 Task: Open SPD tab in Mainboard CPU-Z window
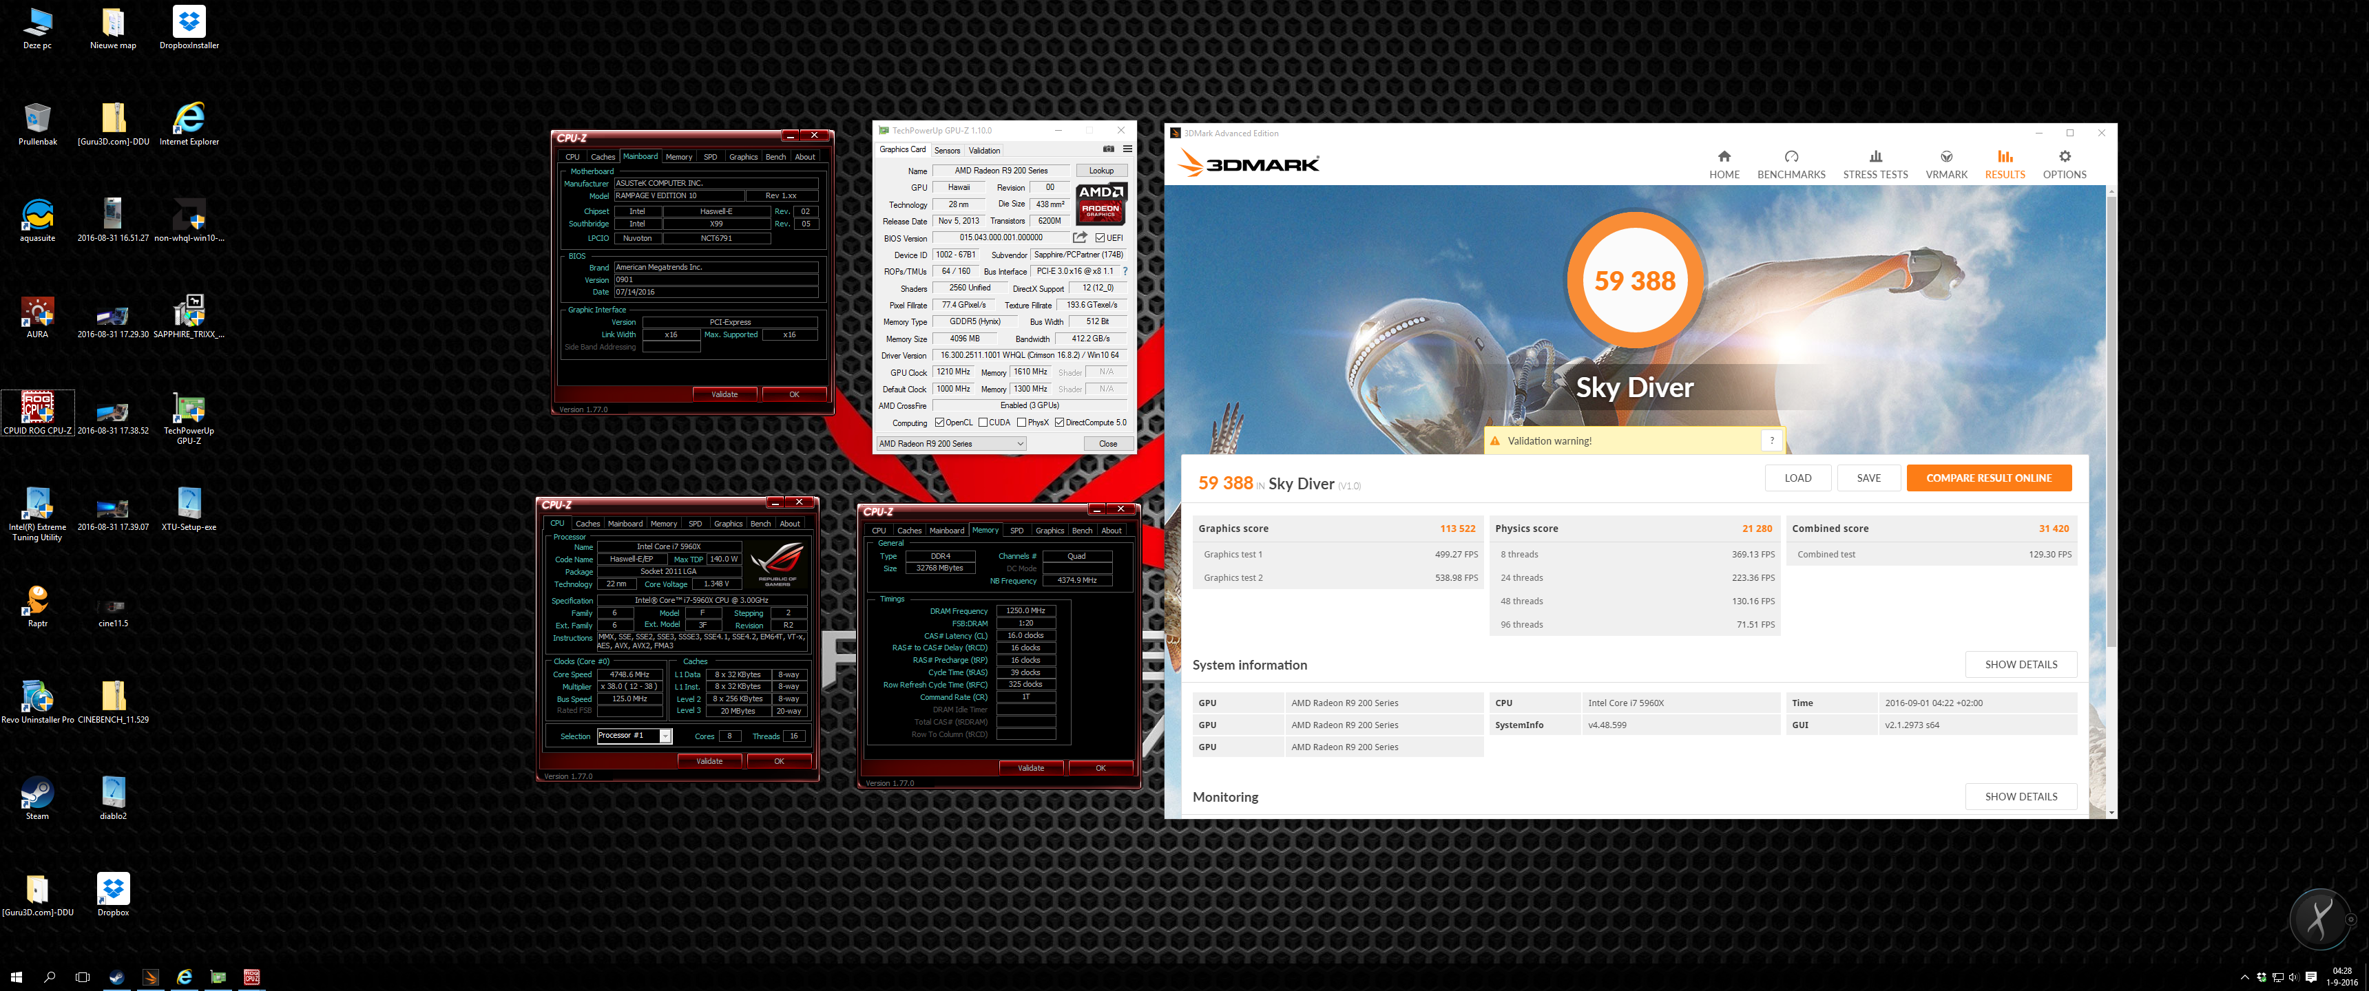[x=710, y=157]
